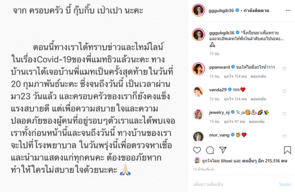Like the post with heart icon
Viewport: 295px width, 192px height.
click(197, 150)
